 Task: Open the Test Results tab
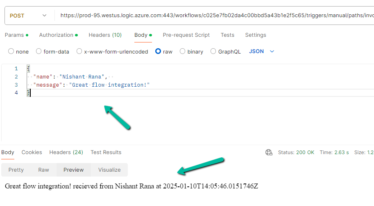pos(106,152)
